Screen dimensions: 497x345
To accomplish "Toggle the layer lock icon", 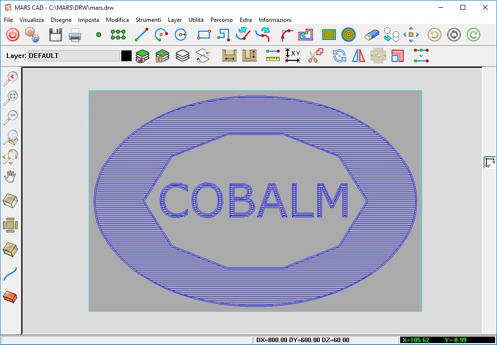I will tap(163, 56).
